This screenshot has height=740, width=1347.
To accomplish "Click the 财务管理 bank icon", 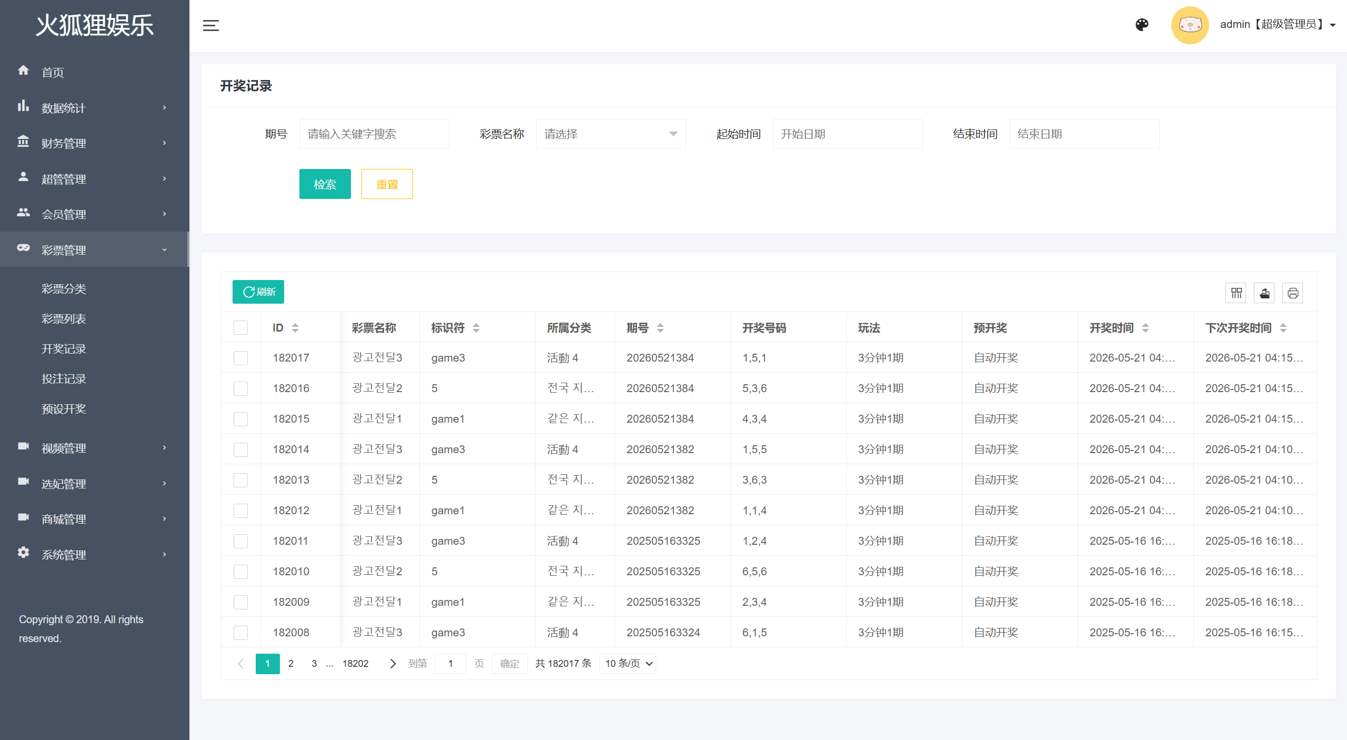I will pos(23,141).
